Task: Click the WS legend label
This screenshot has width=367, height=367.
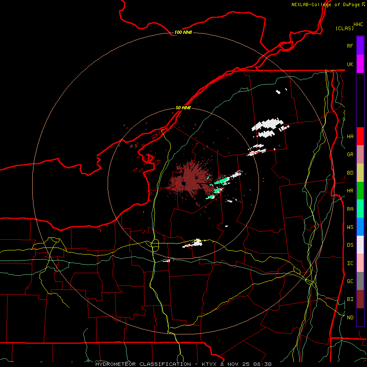Action: (x=350, y=227)
